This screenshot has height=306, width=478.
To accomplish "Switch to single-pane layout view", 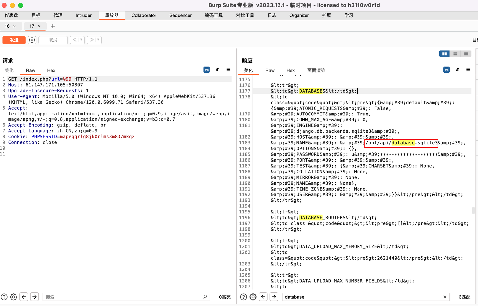I will (466, 53).
